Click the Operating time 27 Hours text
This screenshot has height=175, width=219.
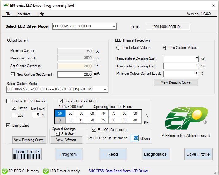click(x=113, y=107)
